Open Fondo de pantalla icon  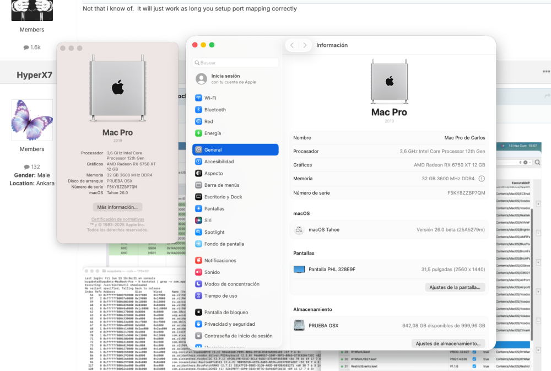[x=198, y=244]
